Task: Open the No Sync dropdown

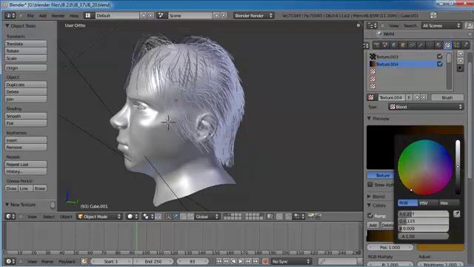Action: click(290, 261)
